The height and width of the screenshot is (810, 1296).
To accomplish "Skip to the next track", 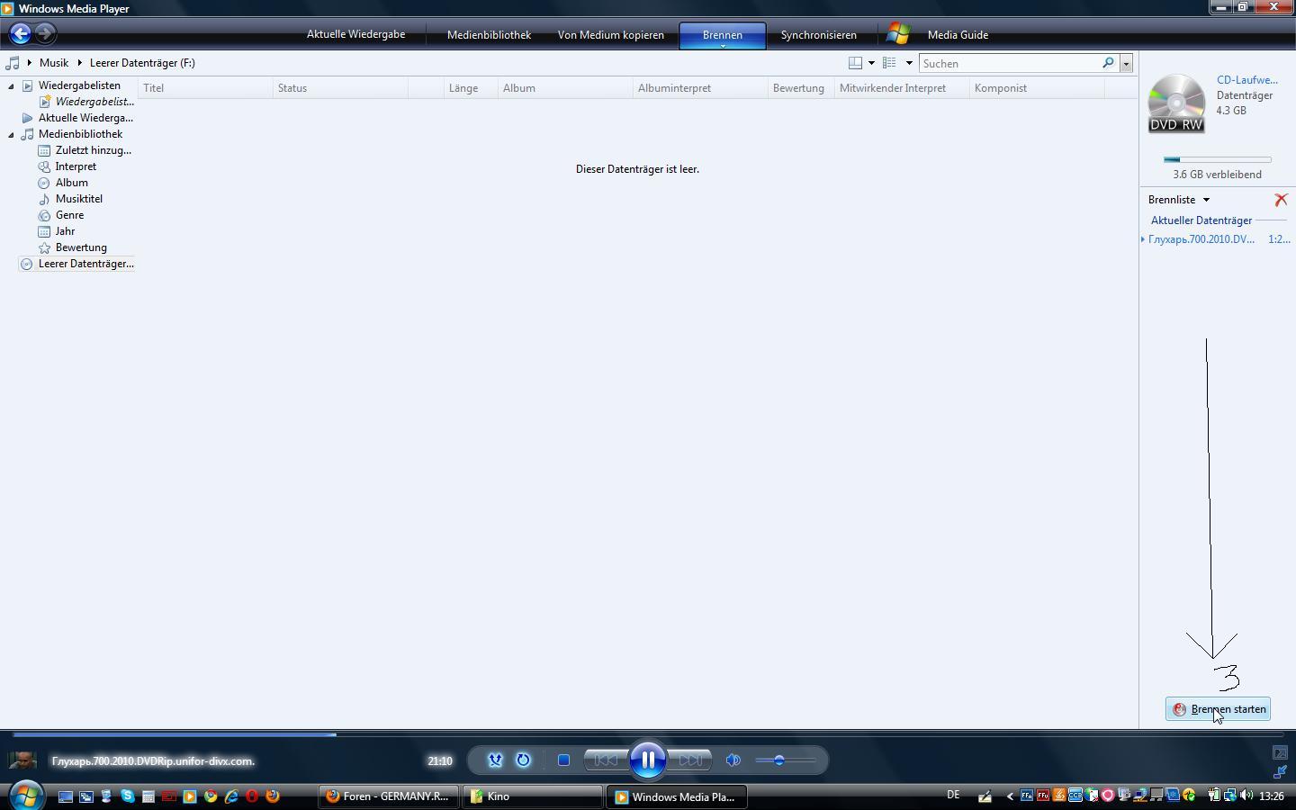I will coord(690,760).
